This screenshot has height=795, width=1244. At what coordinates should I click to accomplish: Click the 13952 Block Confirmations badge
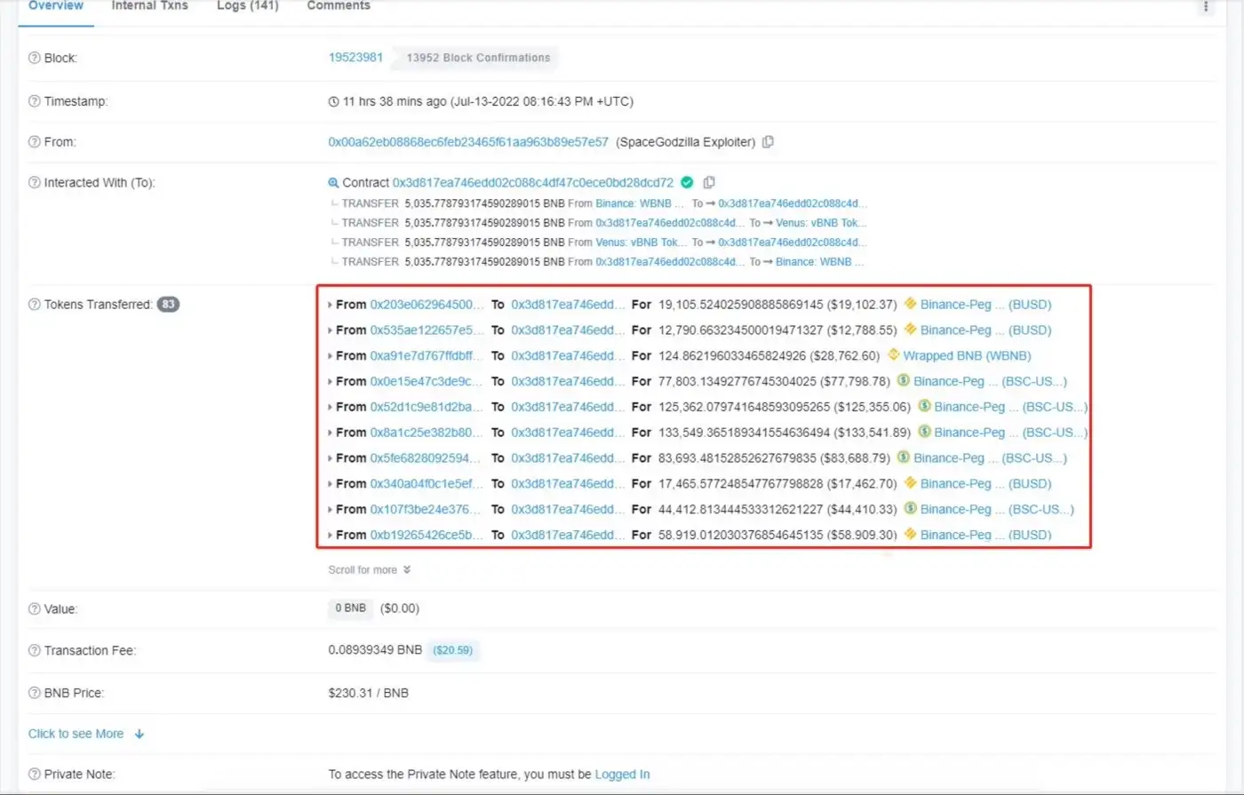coord(478,58)
